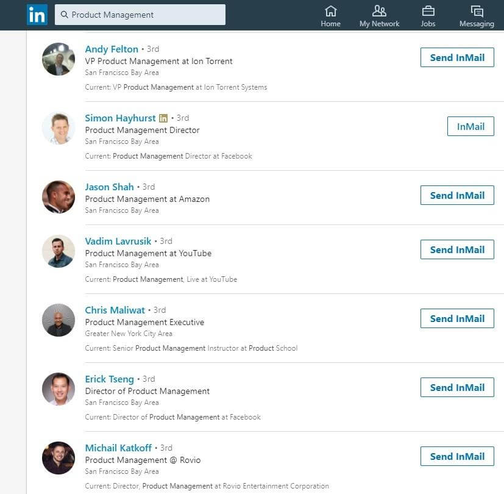Send InMail to Michail Katkoff
The width and height of the screenshot is (504, 494).
point(457,456)
